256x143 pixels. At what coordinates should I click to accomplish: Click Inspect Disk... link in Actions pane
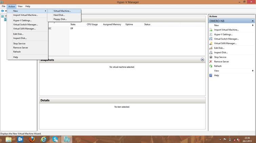tap(221, 52)
